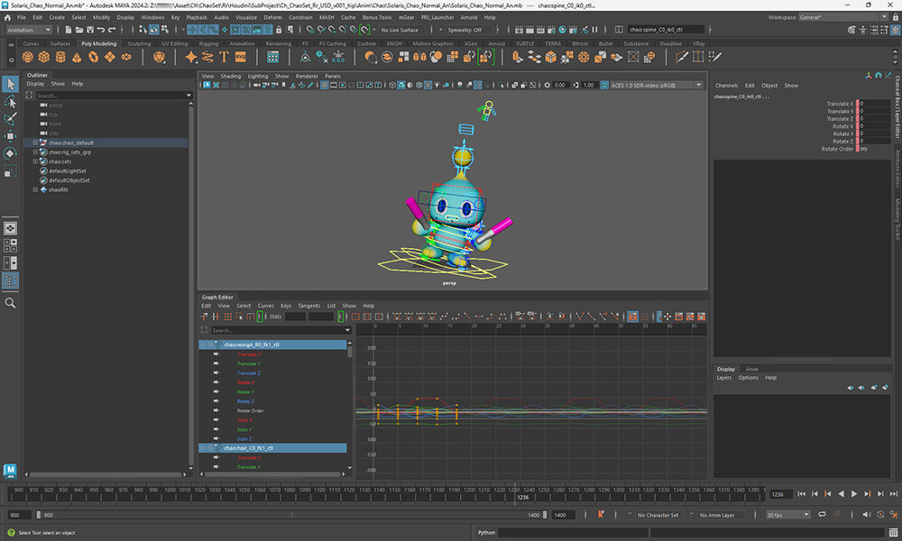Create a polygon cylinder from the shelf
Screen dimensions: 902x541
coord(60,57)
